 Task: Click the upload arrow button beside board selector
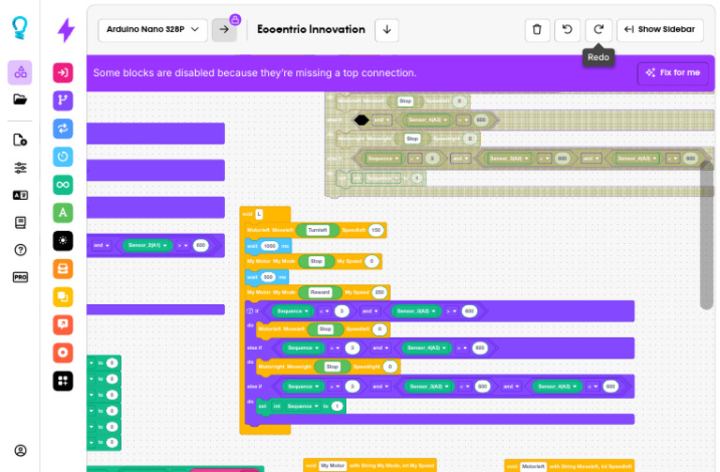tap(224, 30)
